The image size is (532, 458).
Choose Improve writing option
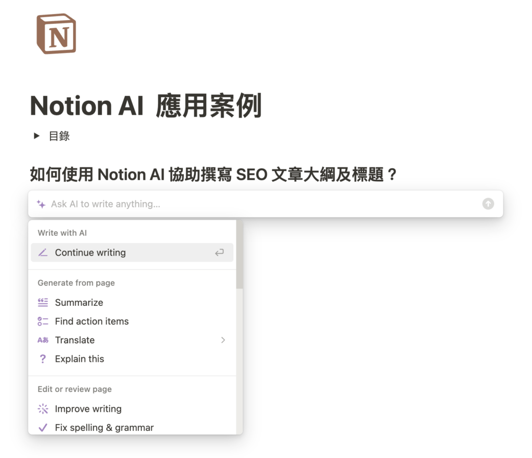click(x=132, y=409)
